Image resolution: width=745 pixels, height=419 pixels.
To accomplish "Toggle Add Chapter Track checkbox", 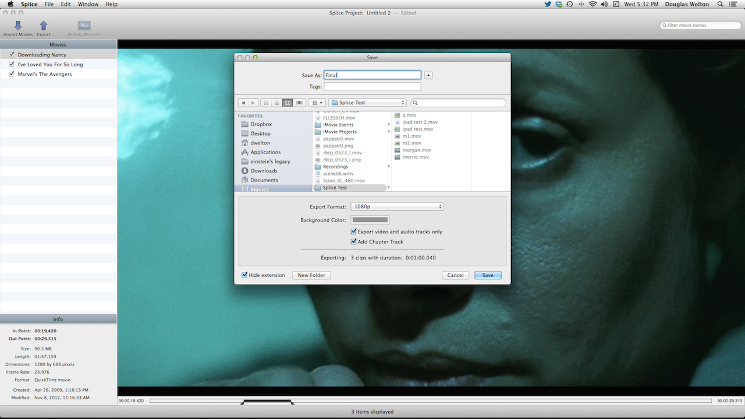I will [354, 242].
